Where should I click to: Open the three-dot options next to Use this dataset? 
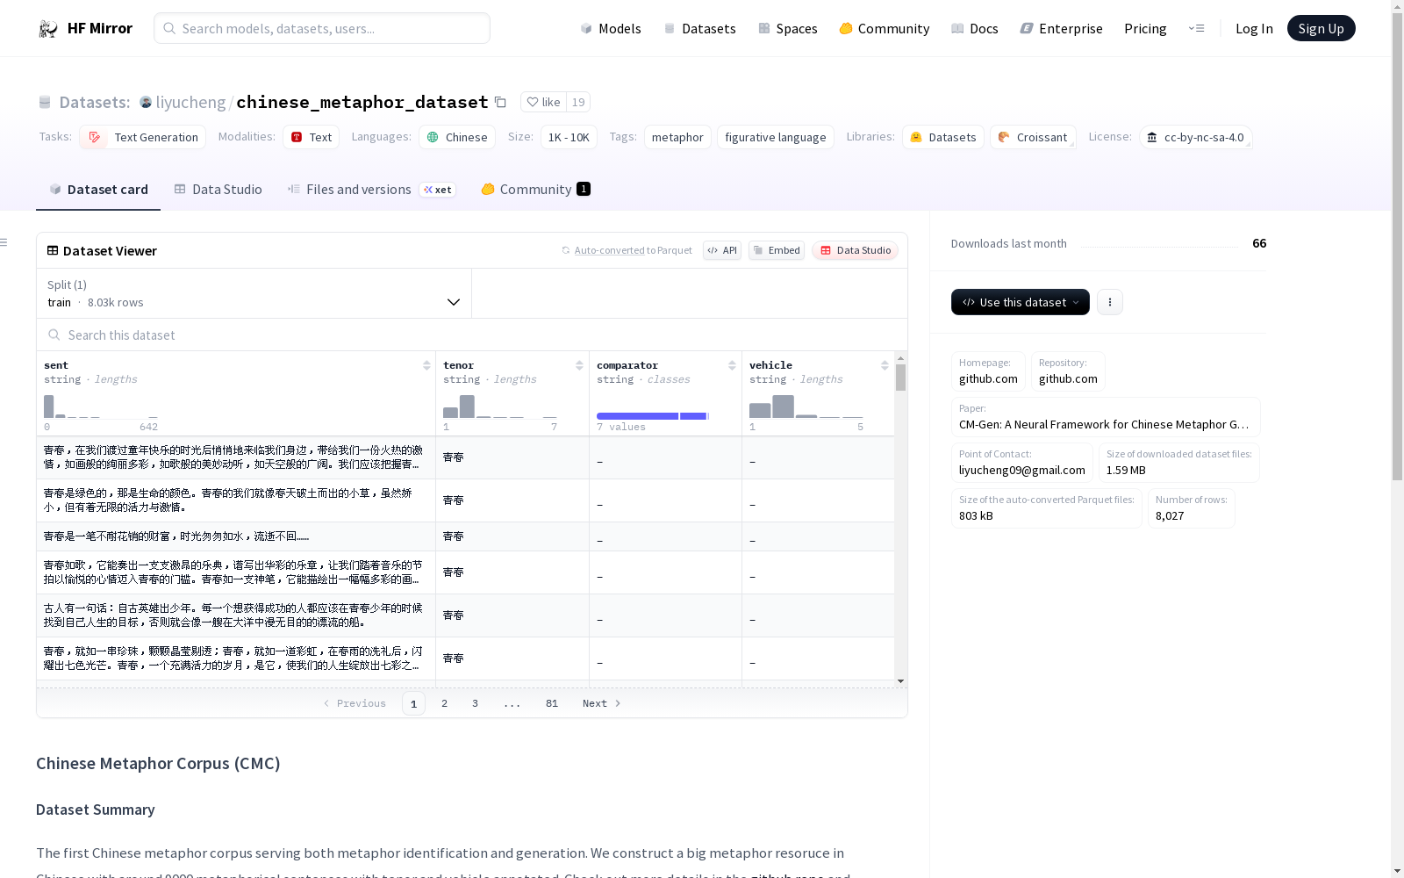pos(1110,302)
